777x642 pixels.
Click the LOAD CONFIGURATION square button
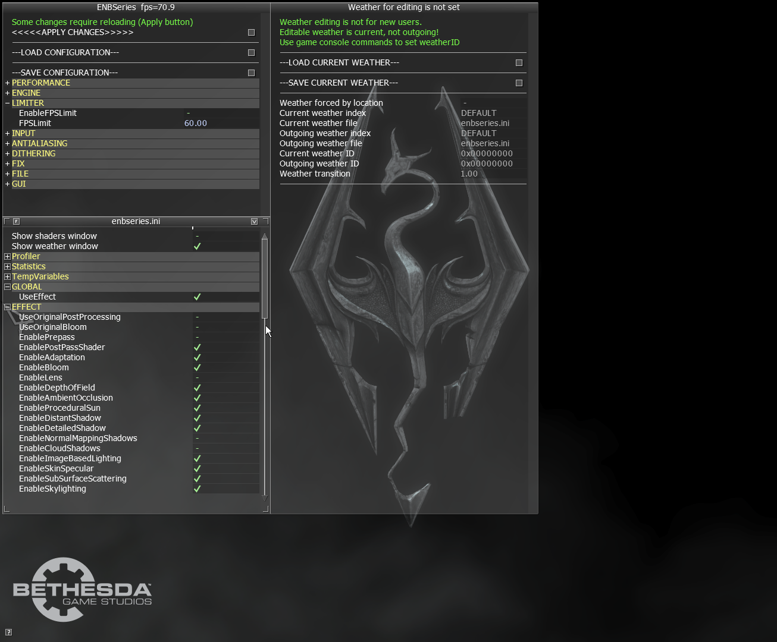(251, 52)
